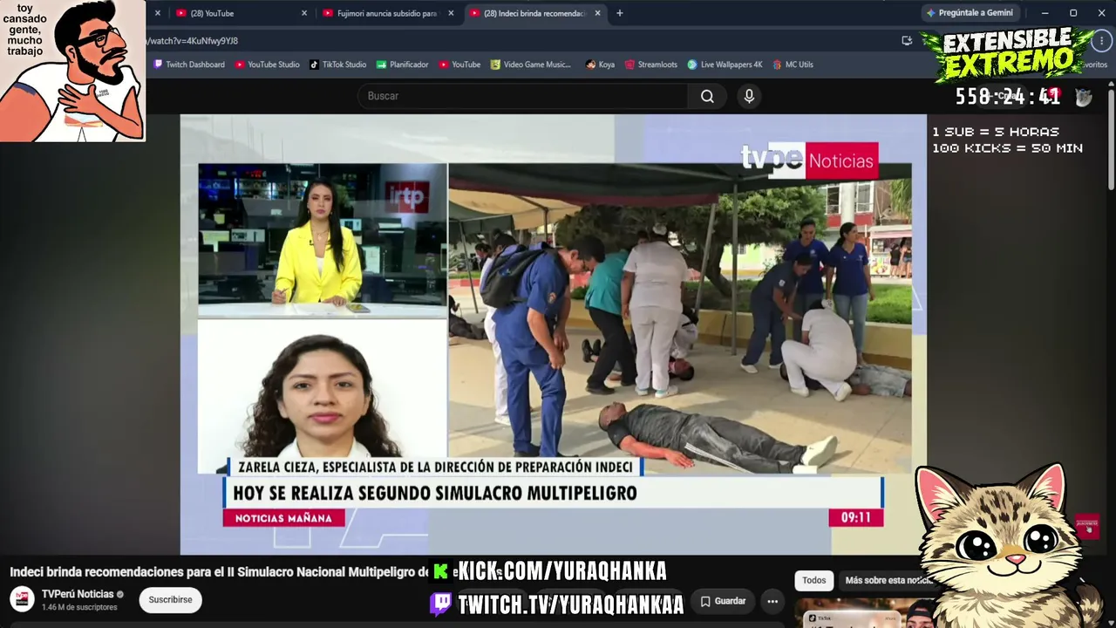Click the YouTube search magnifier button
This screenshot has width=1116, height=628.
click(x=707, y=96)
